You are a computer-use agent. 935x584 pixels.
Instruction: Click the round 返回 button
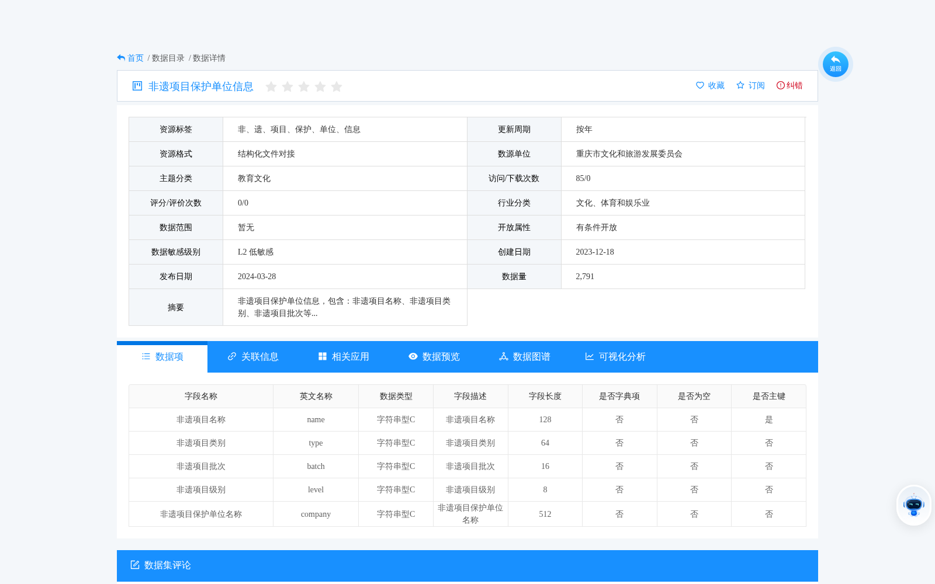[x=836, y=64]
